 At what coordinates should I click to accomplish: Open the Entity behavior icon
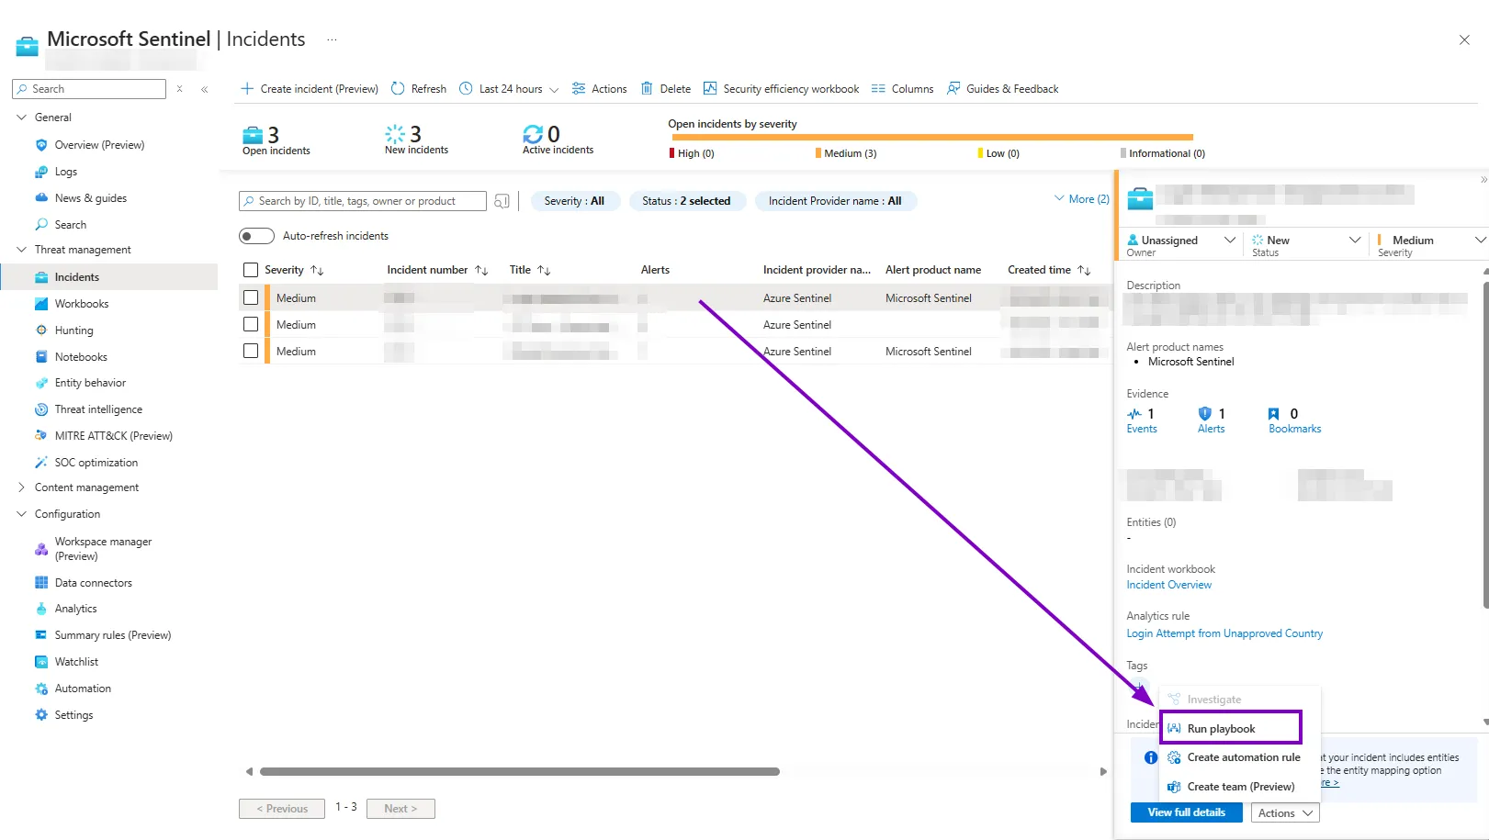pyautogui.click(x=41, y=383)
